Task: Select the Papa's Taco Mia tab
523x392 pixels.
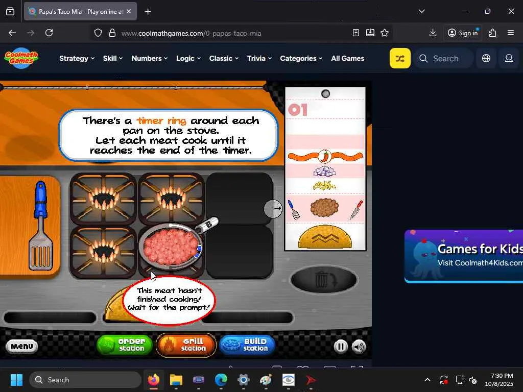Action: click(x=80, y=11)
